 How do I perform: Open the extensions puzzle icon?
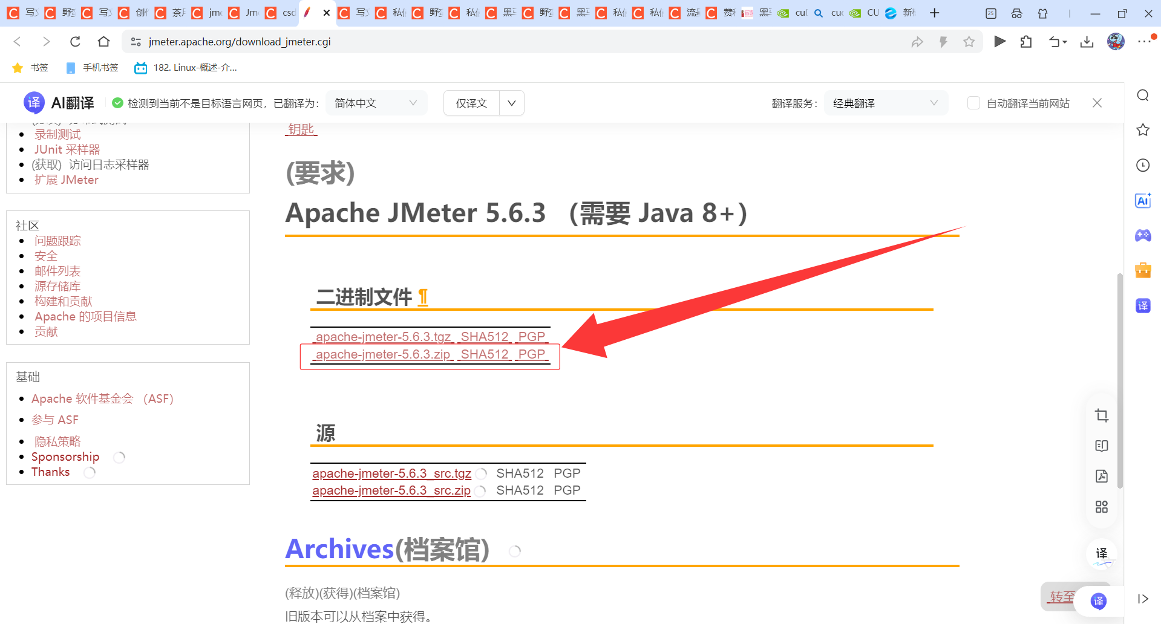pyautogui.click(x=1026, y=42)
